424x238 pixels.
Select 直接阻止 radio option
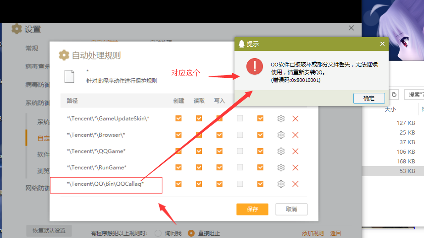click(x=191, y=233)
